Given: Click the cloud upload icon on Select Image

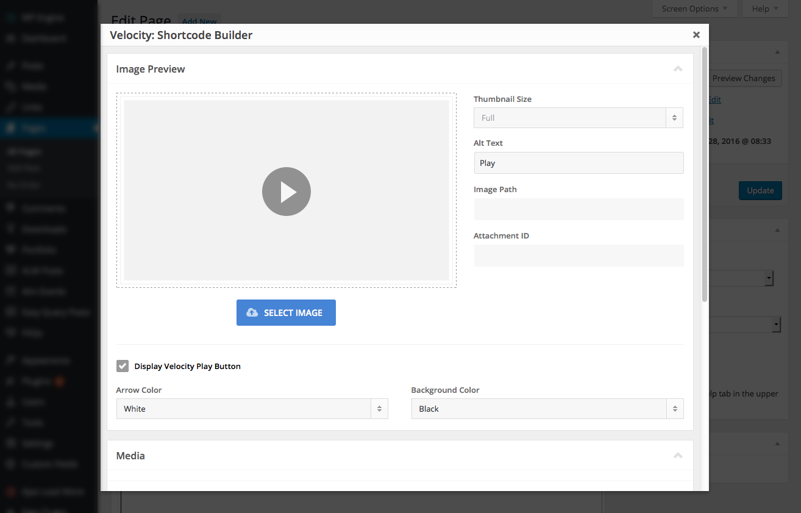Looking at the screenshot, I should (252, 312).
